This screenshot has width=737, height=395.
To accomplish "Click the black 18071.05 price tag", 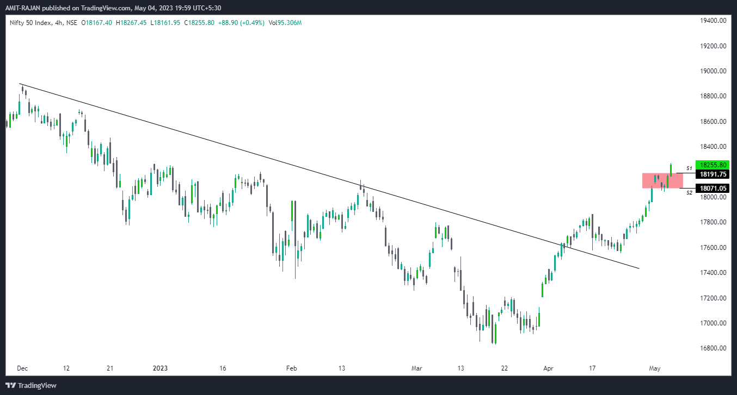I will click(x=713, y=188).
